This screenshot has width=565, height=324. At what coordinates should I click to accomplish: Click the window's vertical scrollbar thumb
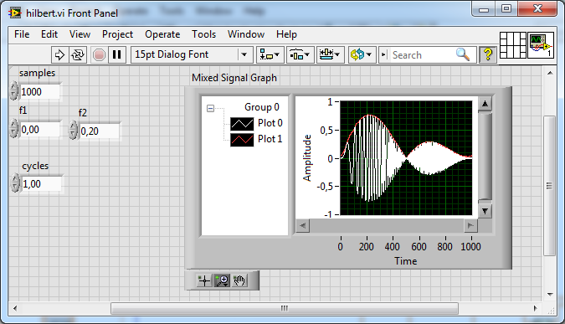point(549,186)
